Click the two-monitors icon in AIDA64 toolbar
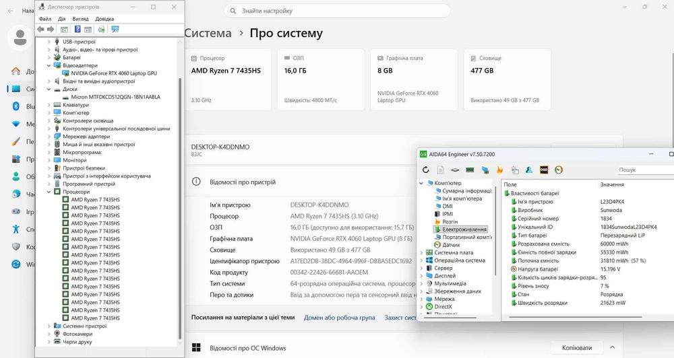The image size is (674, 358). 485,170
